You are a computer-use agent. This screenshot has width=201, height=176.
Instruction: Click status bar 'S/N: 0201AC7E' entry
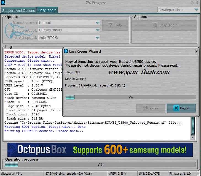pyautogui.click(x=149, y=174)
